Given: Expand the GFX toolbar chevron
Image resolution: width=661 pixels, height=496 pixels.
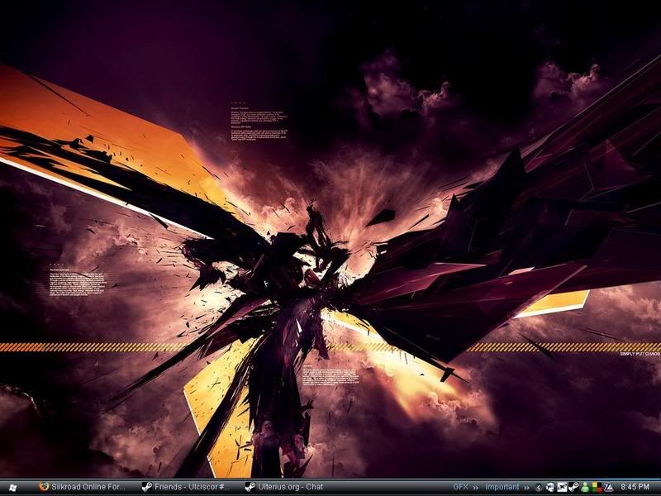Looking at the screenshot, I should pos(476,487).
